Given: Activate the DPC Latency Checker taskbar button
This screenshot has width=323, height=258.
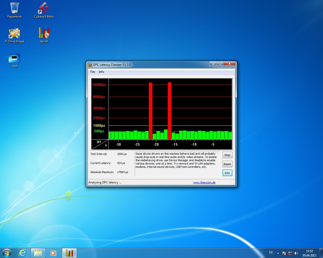Looking at the screenshot, I should [x=69, y=253].
